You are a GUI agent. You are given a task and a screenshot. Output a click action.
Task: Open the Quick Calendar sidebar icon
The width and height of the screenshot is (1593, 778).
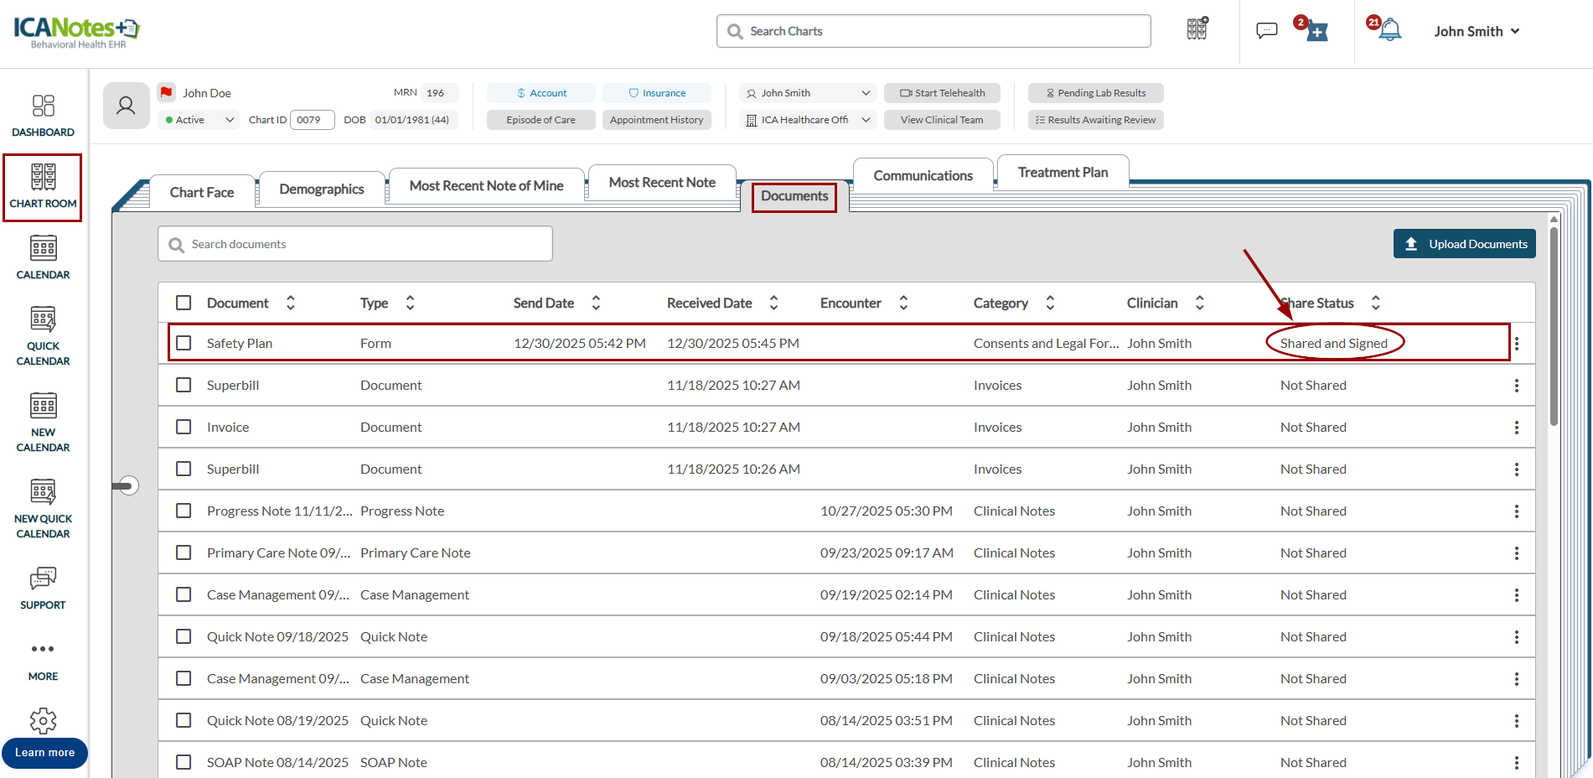pos(43,335)
